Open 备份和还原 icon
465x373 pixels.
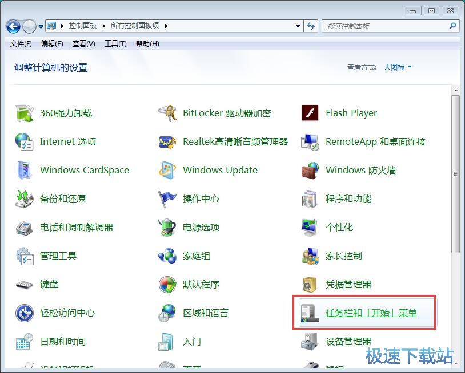pos(25,198)
